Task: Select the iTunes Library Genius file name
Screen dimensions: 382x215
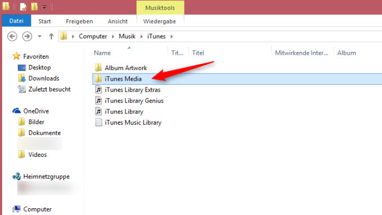Action: click(134, 100)
